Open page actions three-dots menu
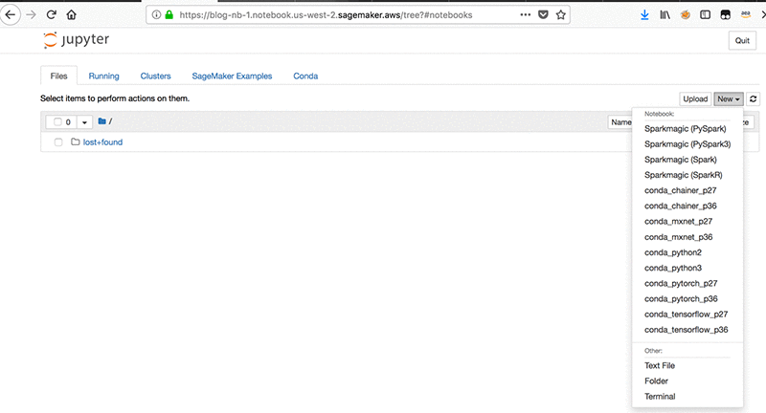 coord(525,14)
